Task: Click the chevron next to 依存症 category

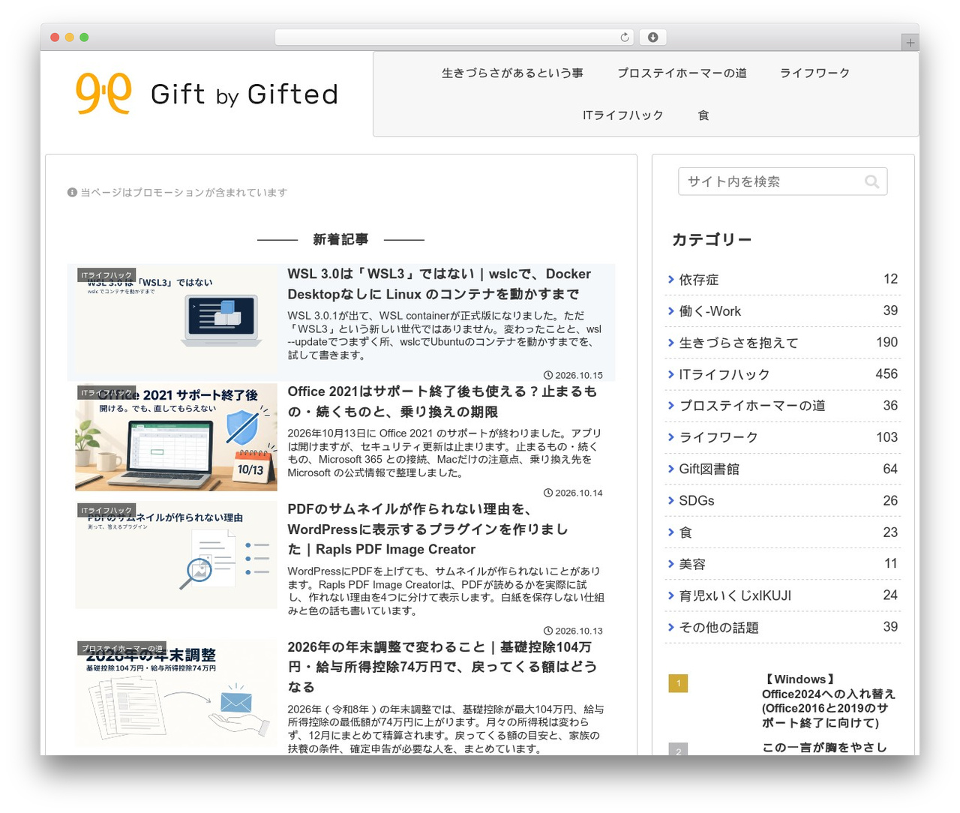Action: [670, 279]
